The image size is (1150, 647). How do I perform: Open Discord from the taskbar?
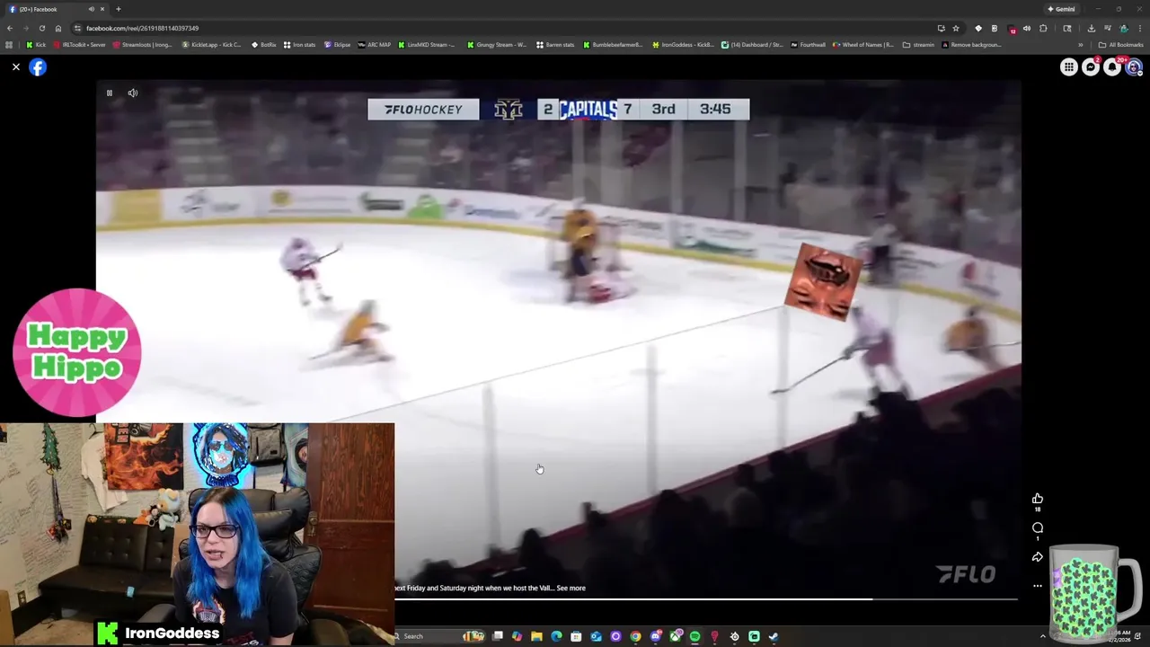pos(655,636)
